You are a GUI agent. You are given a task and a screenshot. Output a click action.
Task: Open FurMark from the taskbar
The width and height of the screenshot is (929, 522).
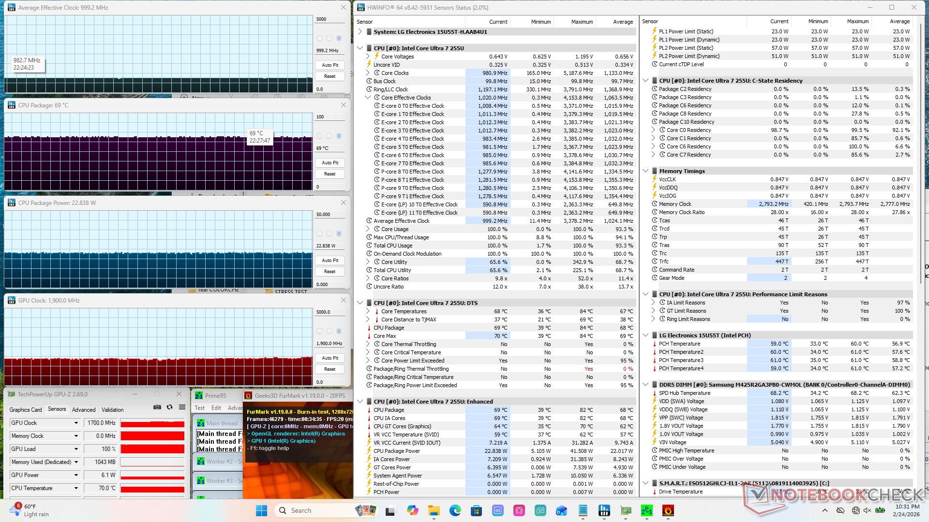(668, 510)
